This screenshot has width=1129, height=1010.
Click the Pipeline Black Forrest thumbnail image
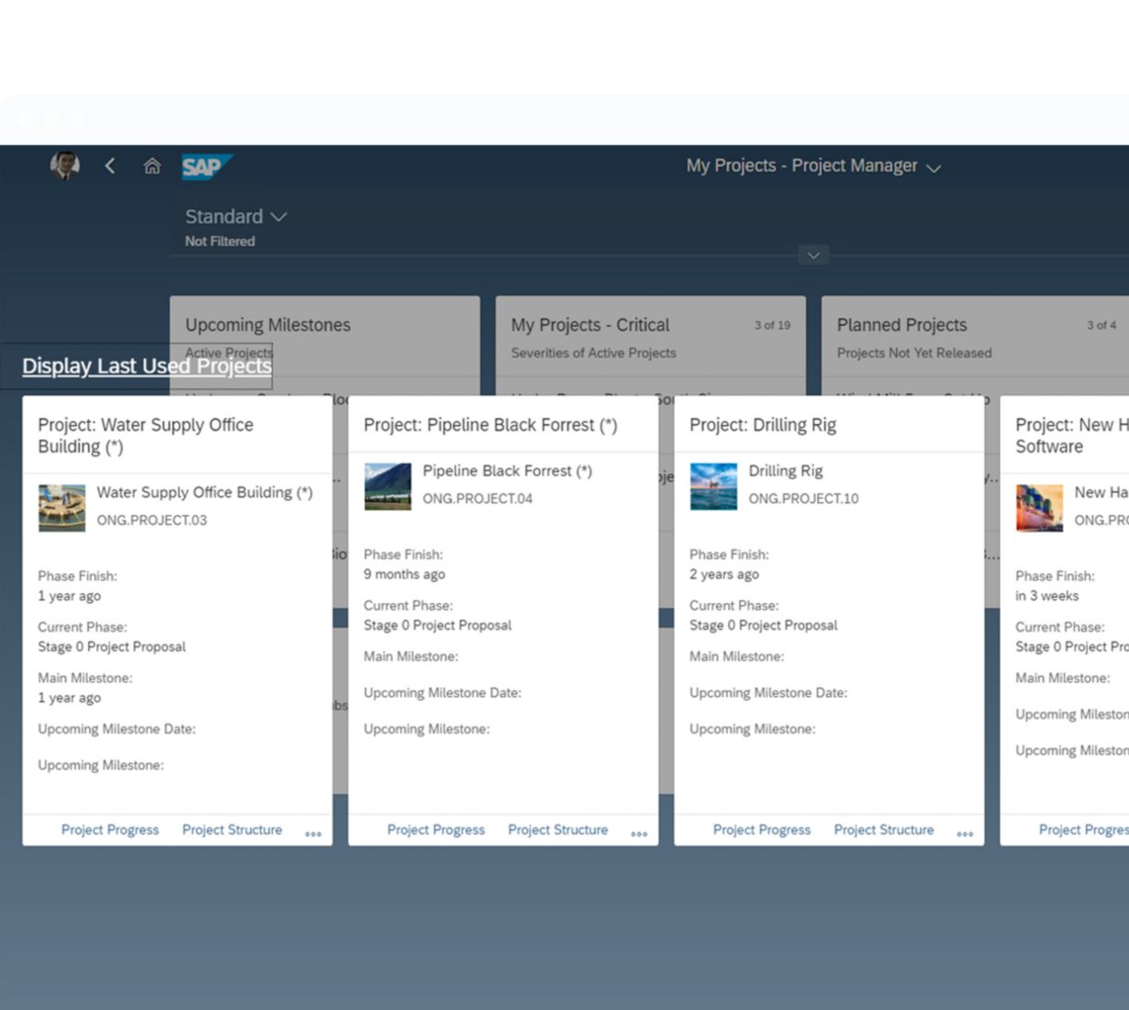pyautogui.click(x=387, y=486)
